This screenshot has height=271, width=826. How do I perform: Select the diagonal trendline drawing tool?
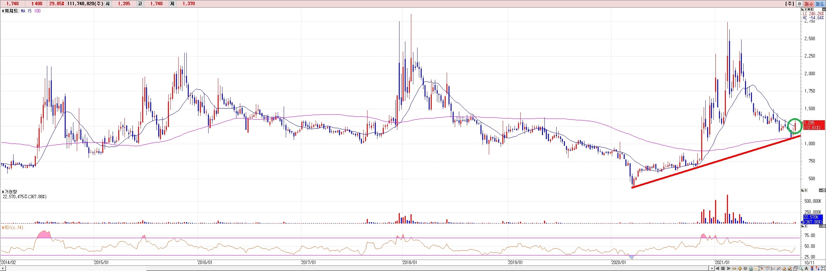779,269
